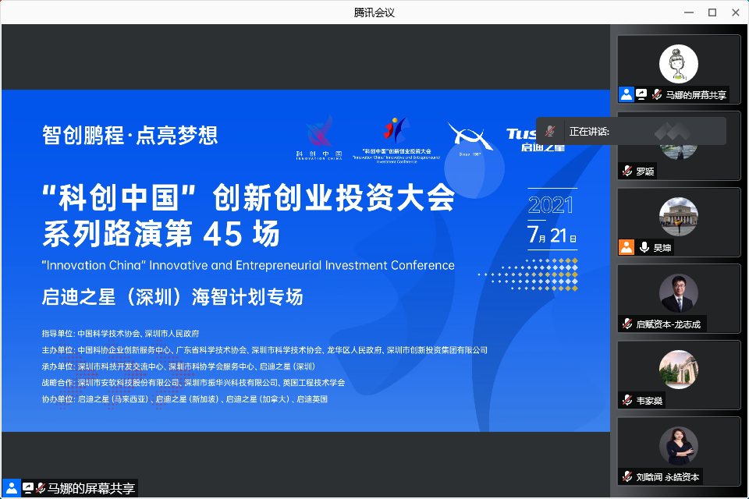The width and height of the screenshot is (749, 499).
Task: Click the participant name 启赋资本-龙志成
Action: coord(669,324)
